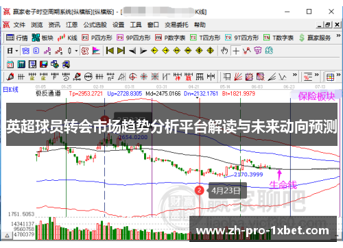Click the flag chart icon
The image size is (343, 248).
point(96,51)
